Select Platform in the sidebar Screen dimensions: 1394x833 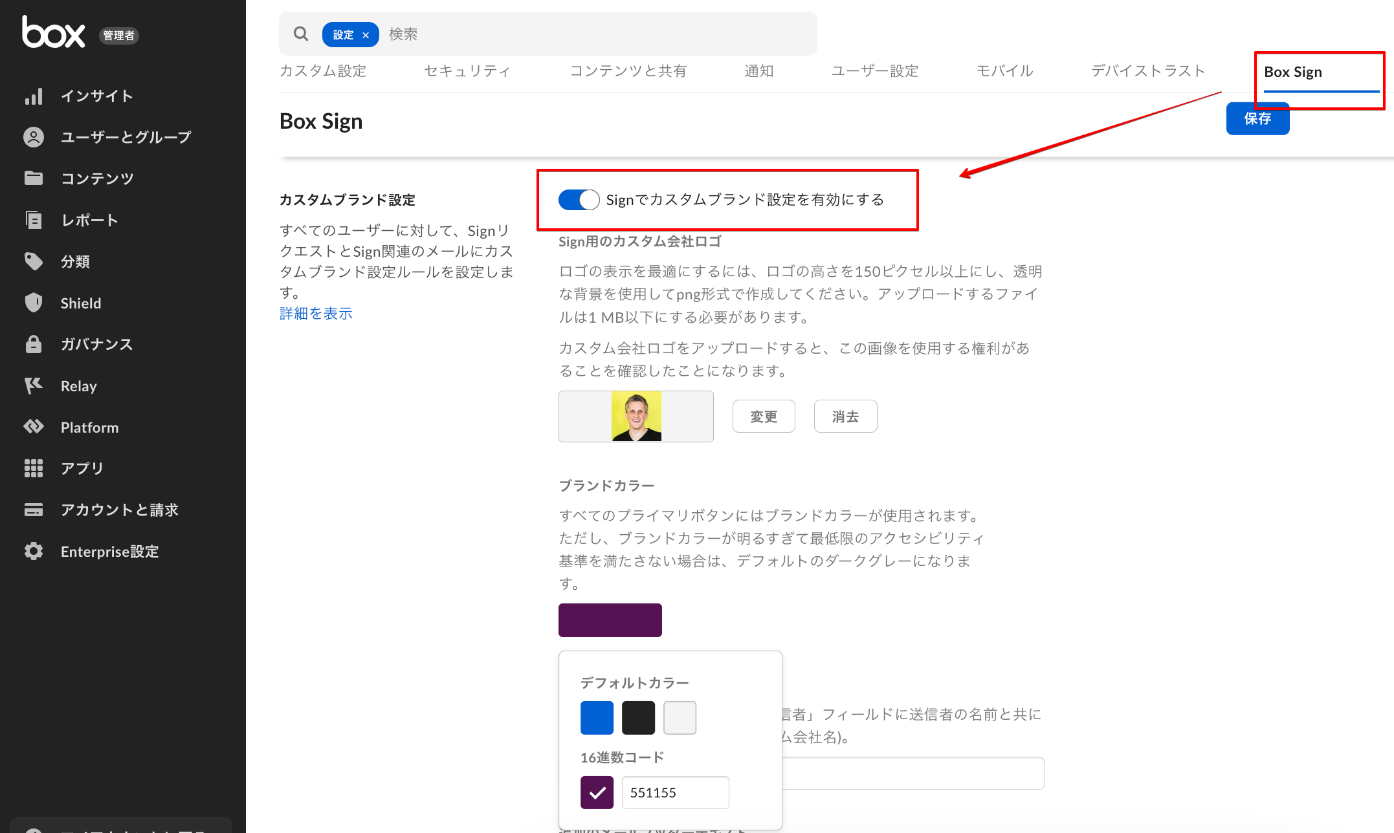pos(89,426)
